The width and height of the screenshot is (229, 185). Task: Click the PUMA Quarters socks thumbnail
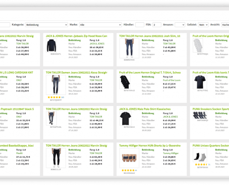point(200,156)
